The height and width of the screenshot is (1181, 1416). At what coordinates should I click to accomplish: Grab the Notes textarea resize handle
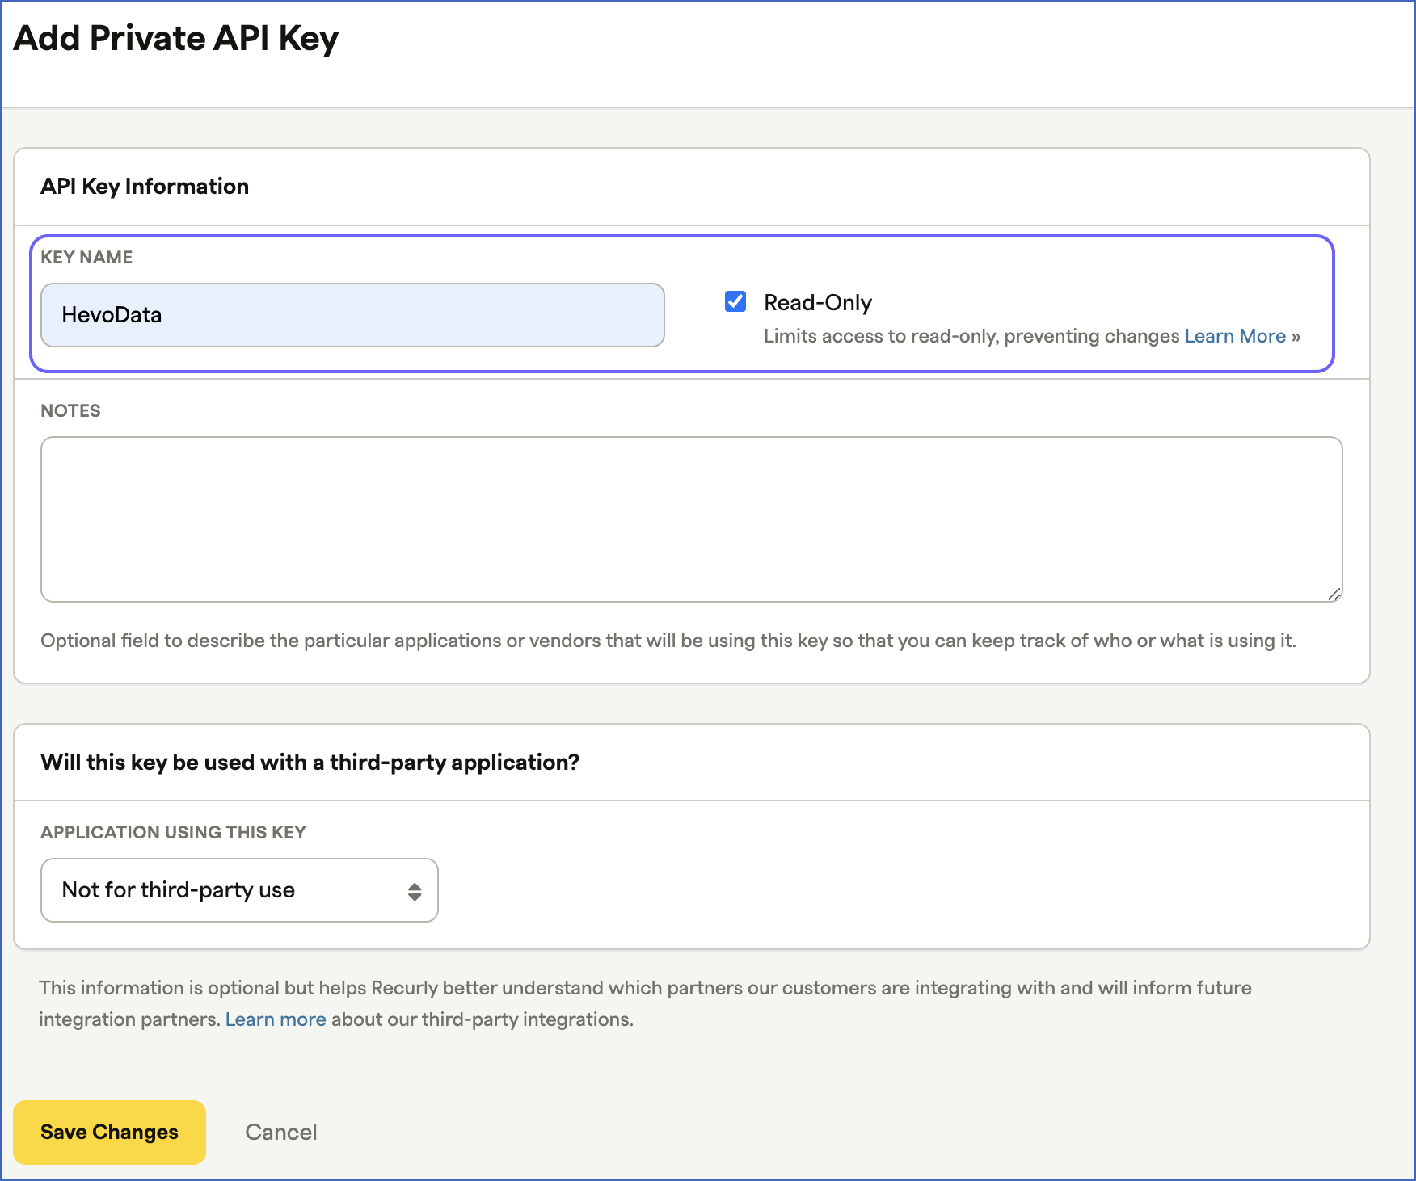point(1334,594)
